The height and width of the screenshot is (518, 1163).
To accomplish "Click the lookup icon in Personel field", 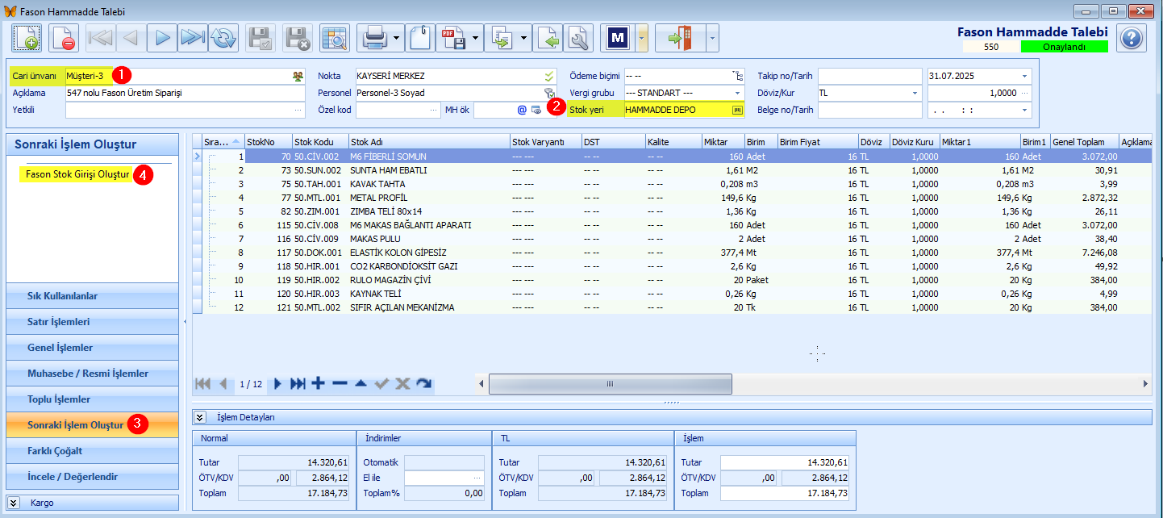I will click(x=549, y=93).
